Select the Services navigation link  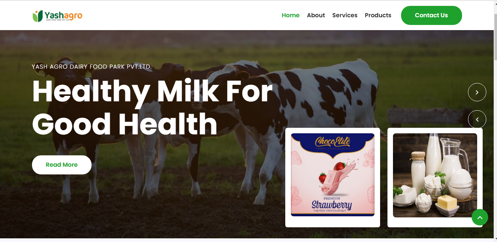click(x=345, y=15)
